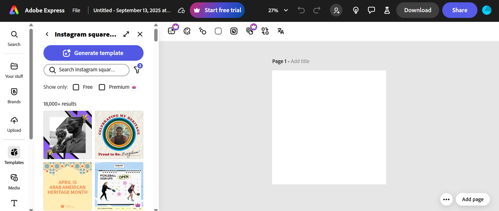Click the document title 'Untitled - September 13, 2025'
This screenshot has width=499, height=211.
coord(132,10)
